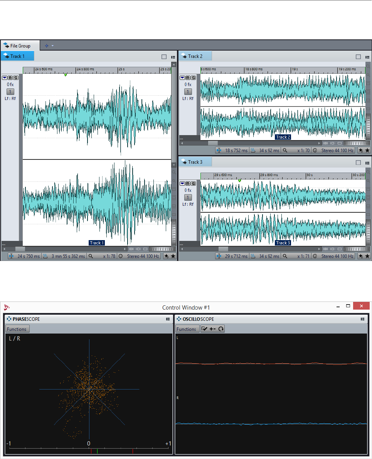Maximize the Track 3 pane with square icon
This screenshot has width=372, height=459.
coord(358,163)
